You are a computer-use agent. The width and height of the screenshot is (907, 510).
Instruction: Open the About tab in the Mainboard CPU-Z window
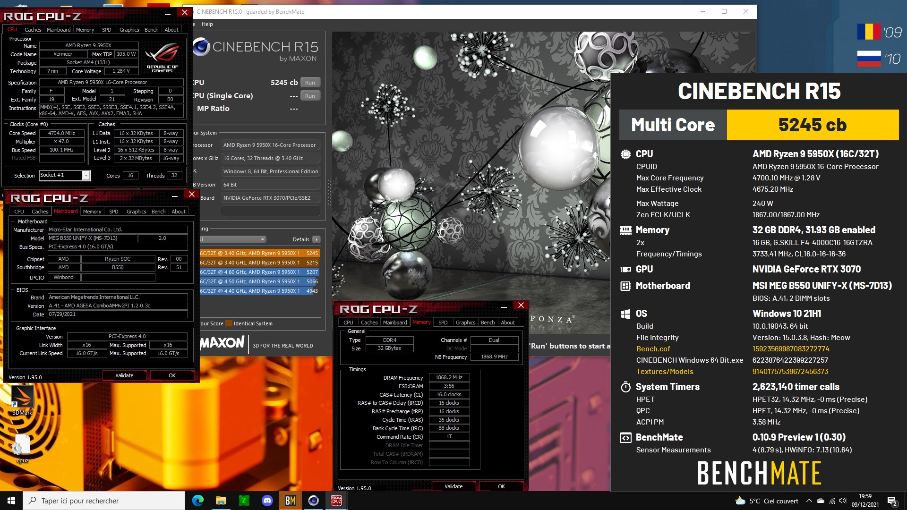[179, 212]
